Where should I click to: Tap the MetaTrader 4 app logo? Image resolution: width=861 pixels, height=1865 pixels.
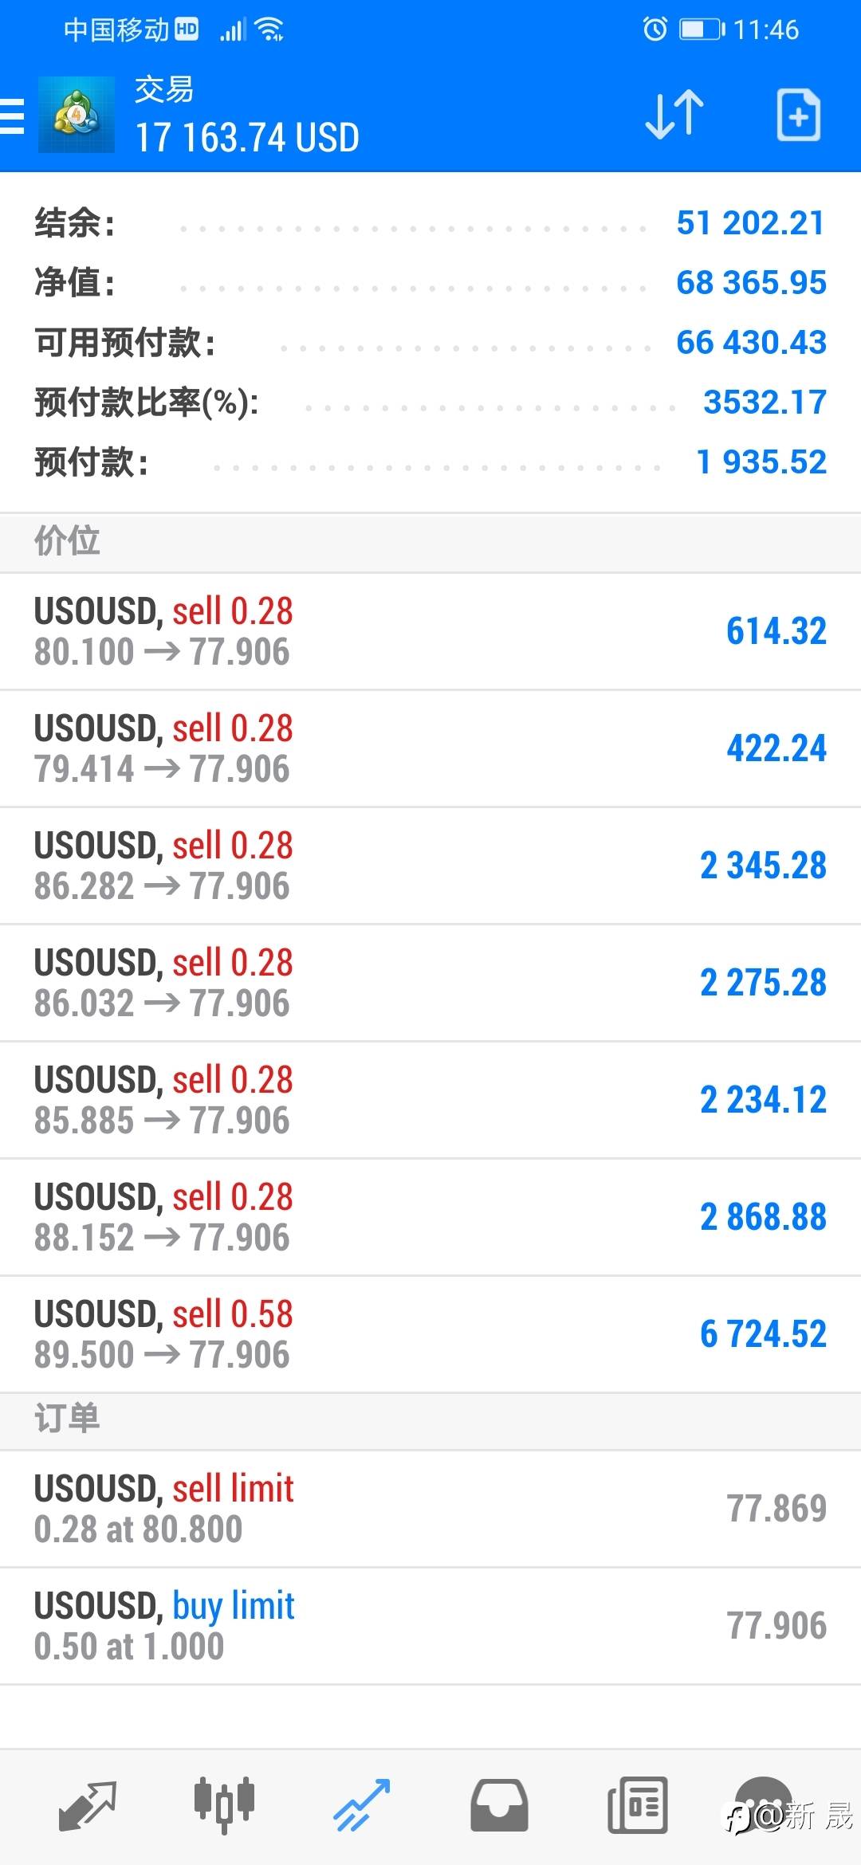point(77,116)
